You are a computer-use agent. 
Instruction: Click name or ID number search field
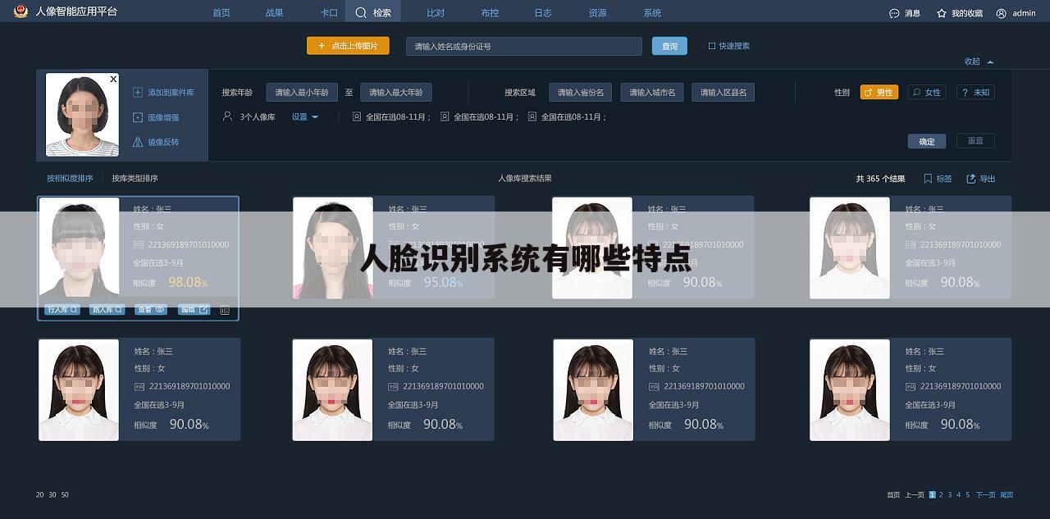(523, 46)
